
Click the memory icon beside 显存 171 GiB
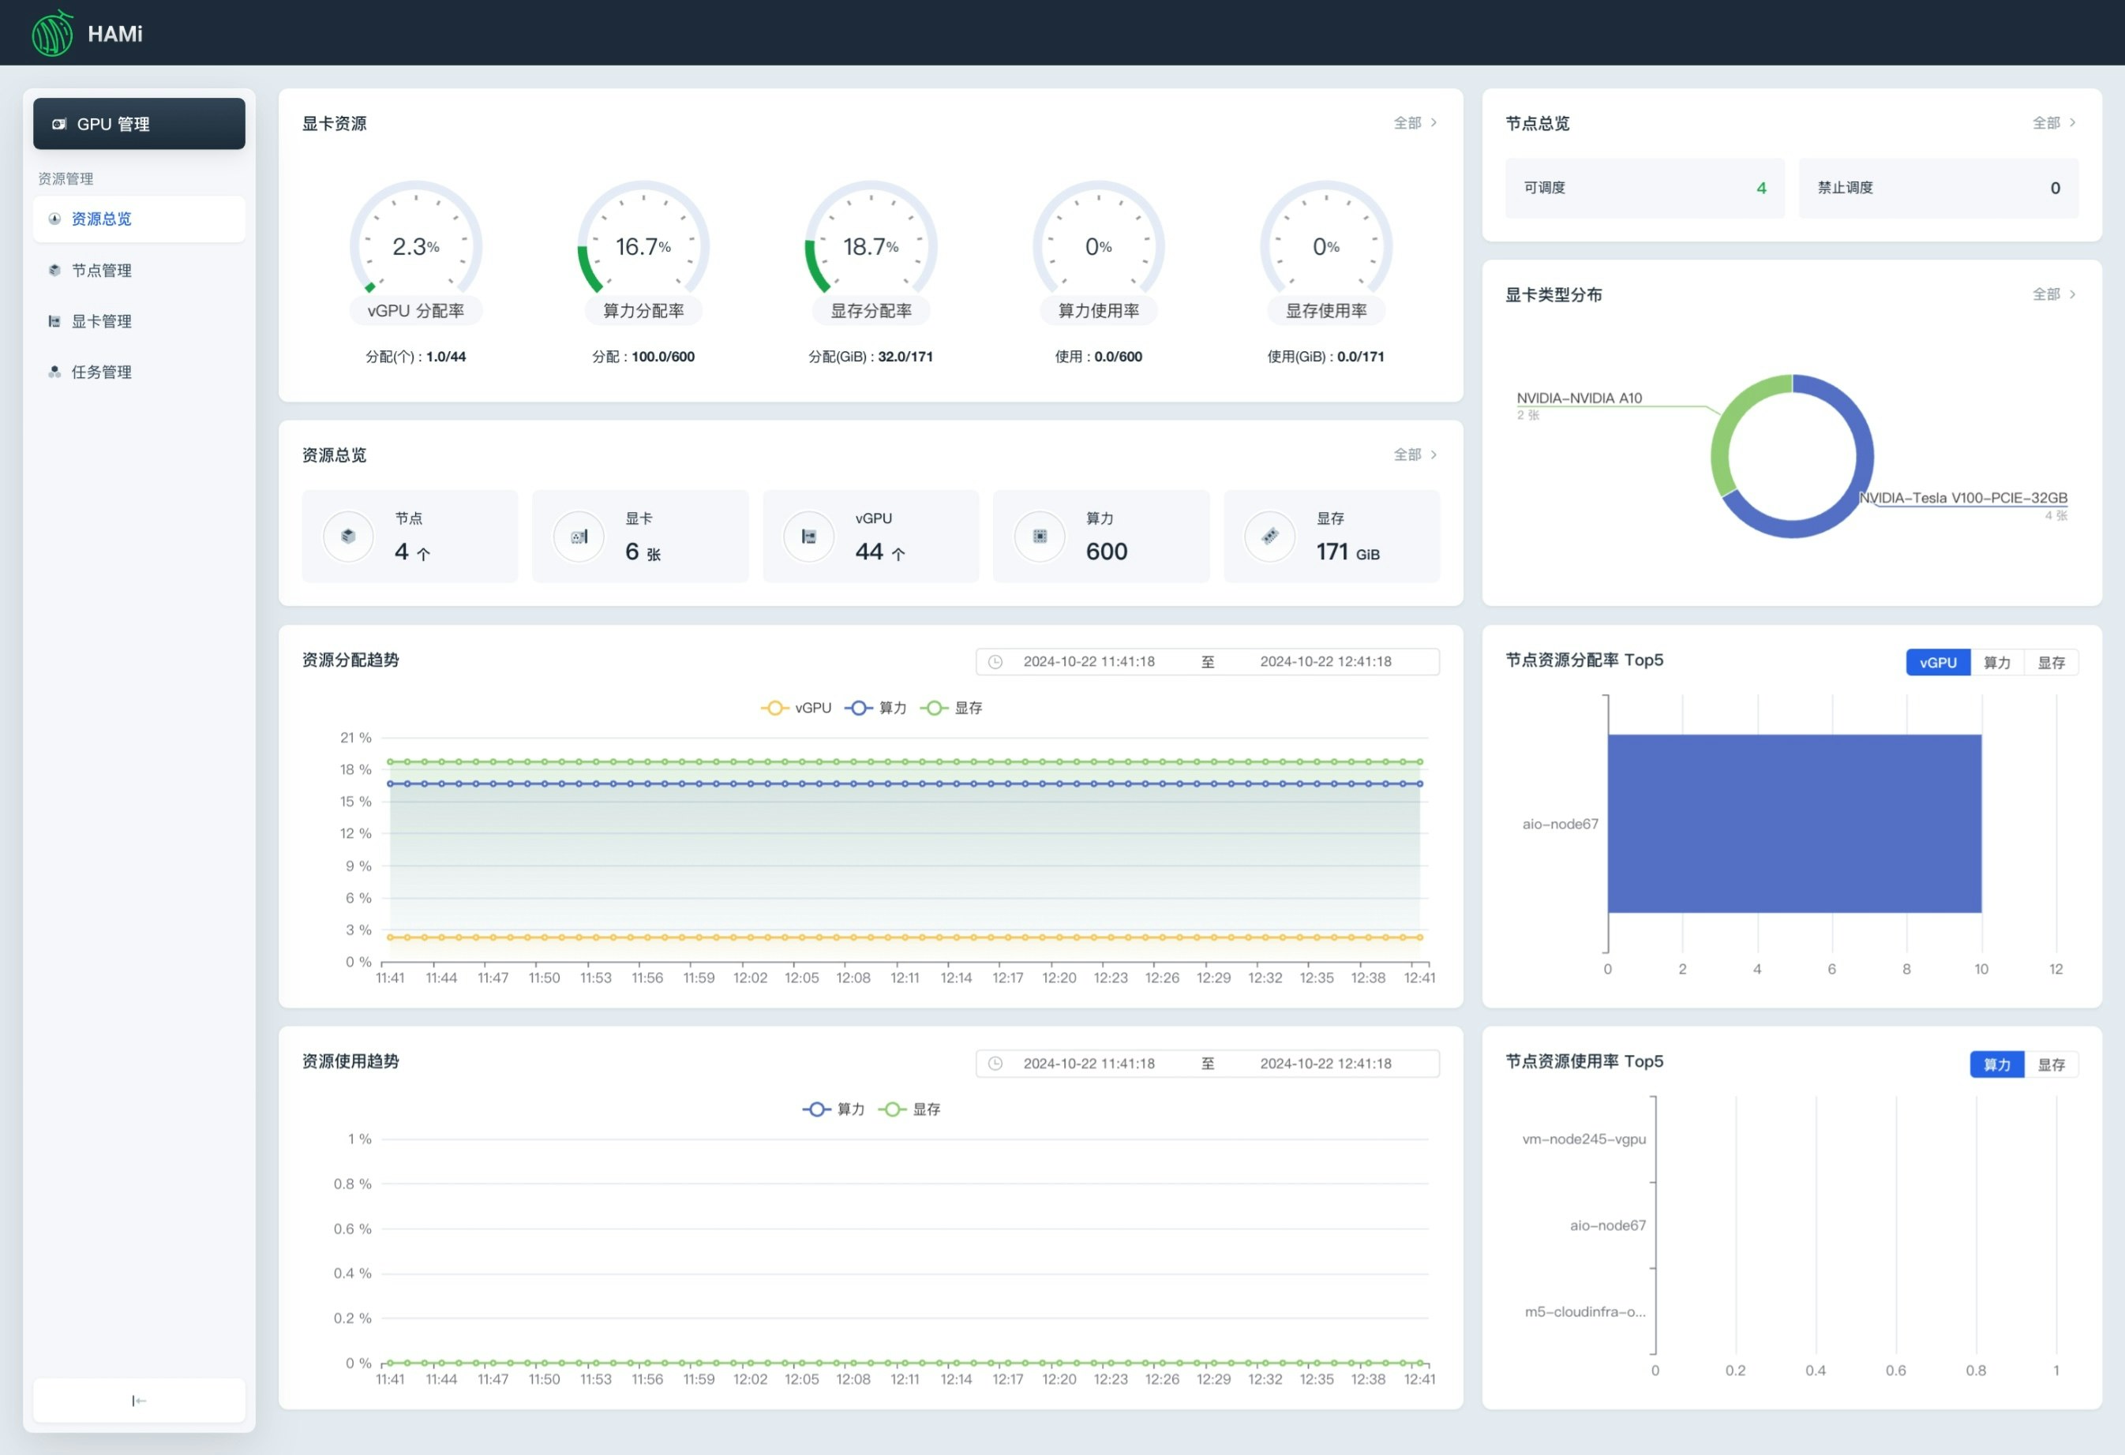[x=1270, y=537]
